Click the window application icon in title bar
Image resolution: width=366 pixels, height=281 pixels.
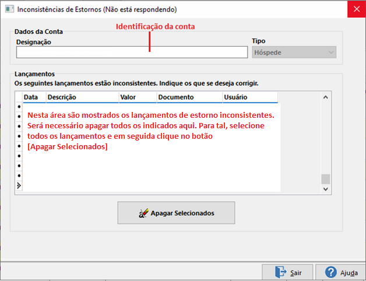coord(9,9)
